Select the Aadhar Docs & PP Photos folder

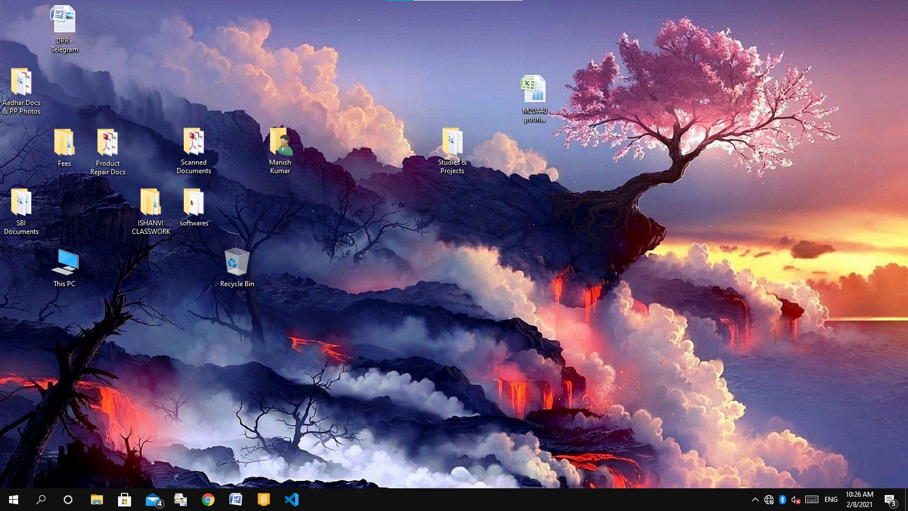point(21,91)
